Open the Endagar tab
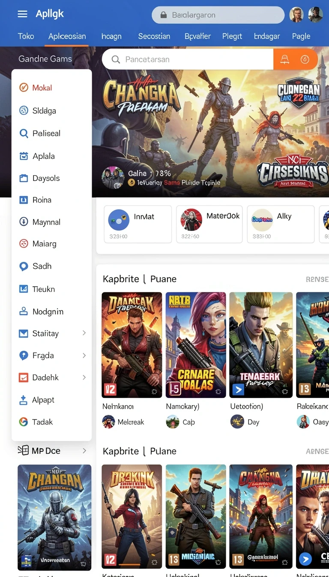329x577 pixels. click(267, 36)
